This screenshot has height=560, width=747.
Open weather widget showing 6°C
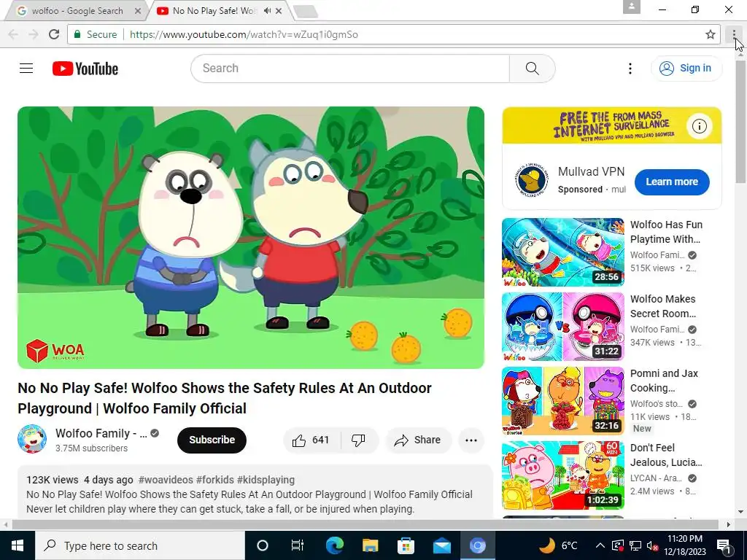point(558,545)
